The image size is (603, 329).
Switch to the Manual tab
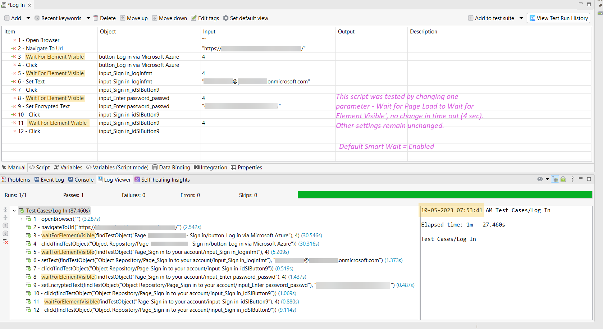14,168
